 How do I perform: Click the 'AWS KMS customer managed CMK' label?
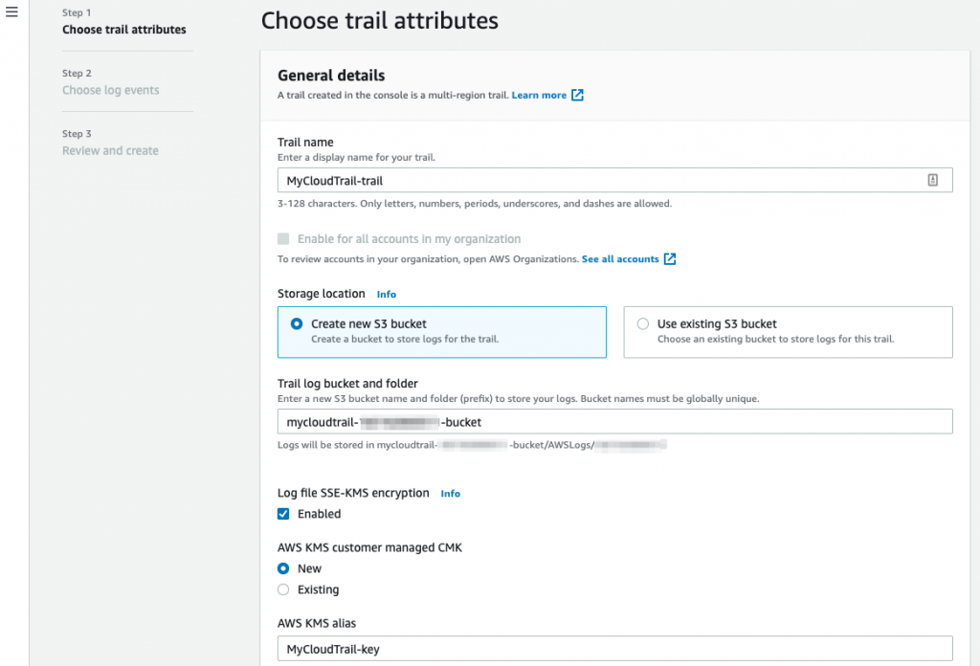pos(369,548)
